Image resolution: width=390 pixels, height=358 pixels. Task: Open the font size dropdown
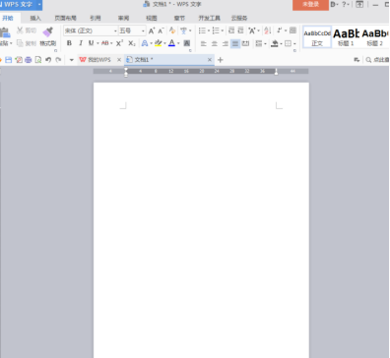[x=143, y=30]
